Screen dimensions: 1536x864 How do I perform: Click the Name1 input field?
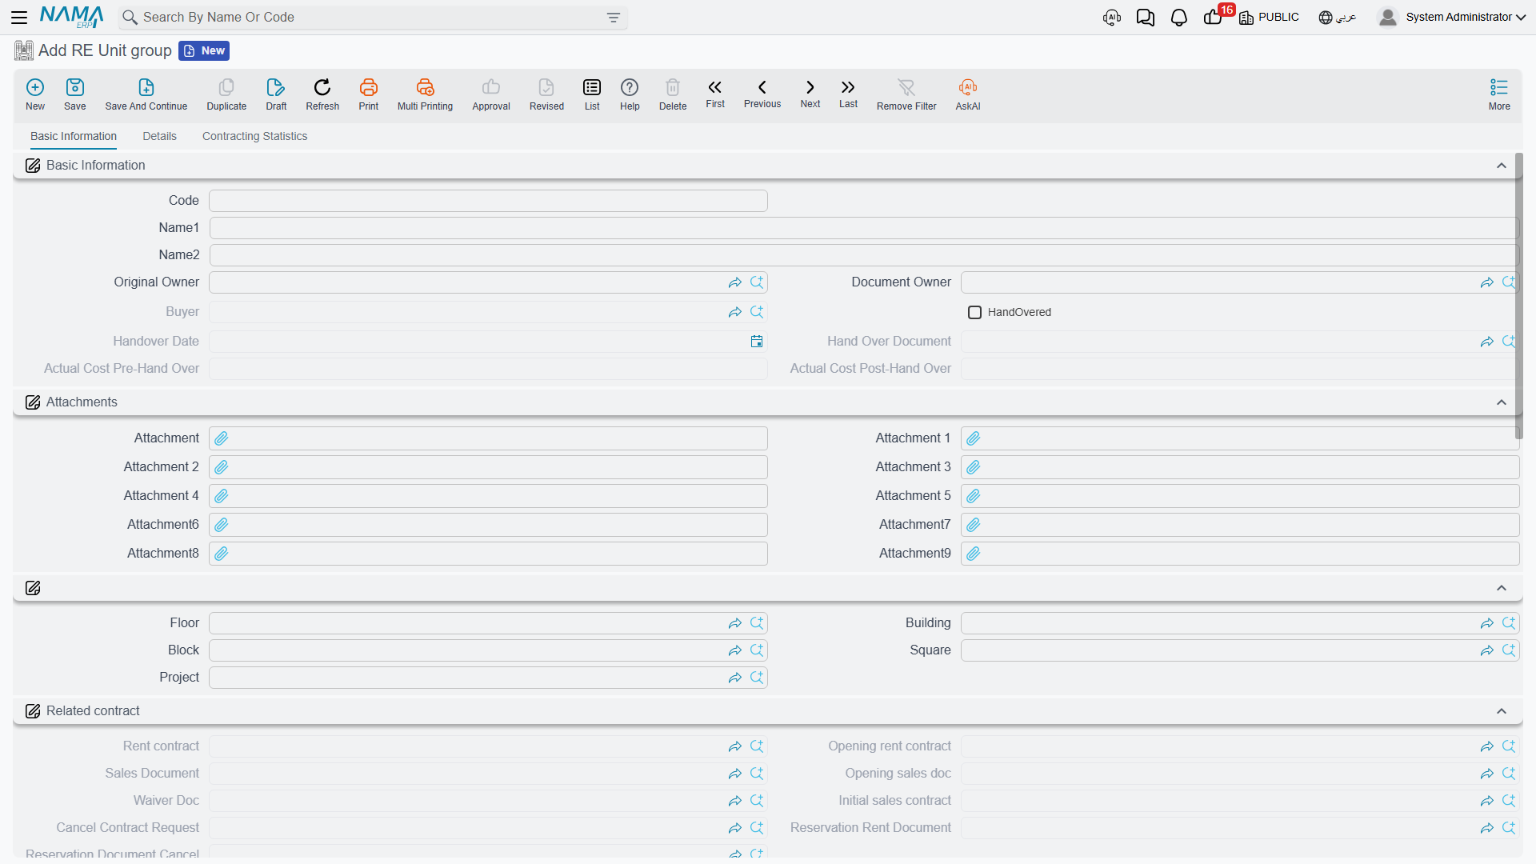(864, 228)
